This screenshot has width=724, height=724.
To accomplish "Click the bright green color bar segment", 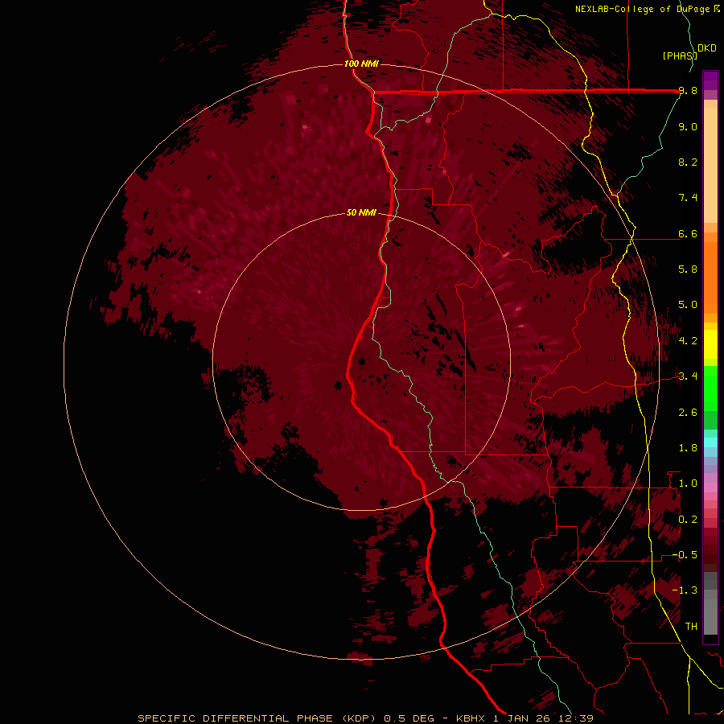I will pos(710,388).
